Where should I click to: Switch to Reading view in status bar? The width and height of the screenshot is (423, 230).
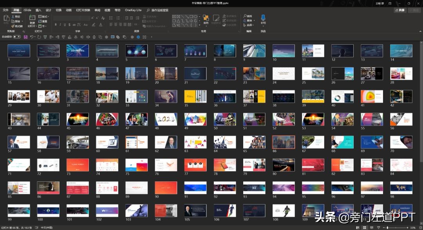pyautogui.click(x=372, y=228)
